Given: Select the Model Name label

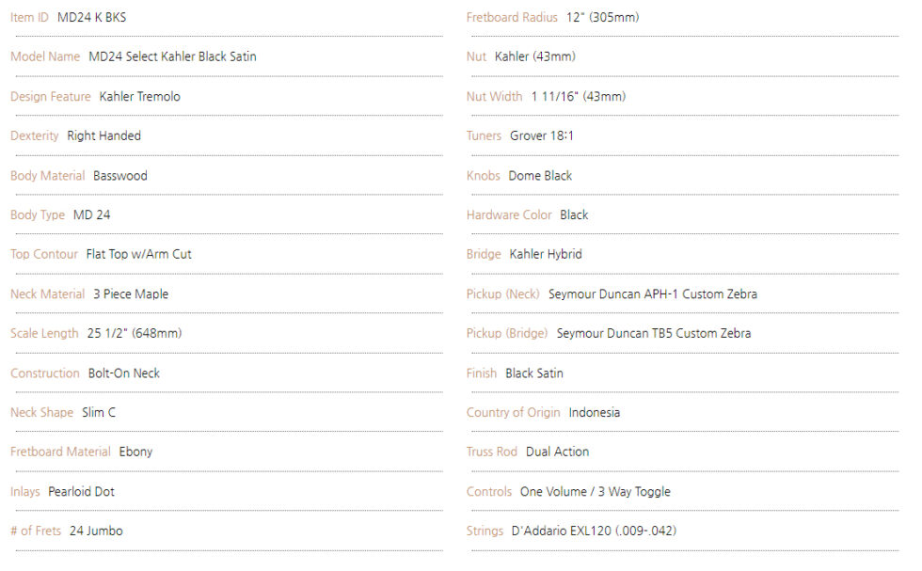Looking at the screenshot, I should click(x=45, y=57).
